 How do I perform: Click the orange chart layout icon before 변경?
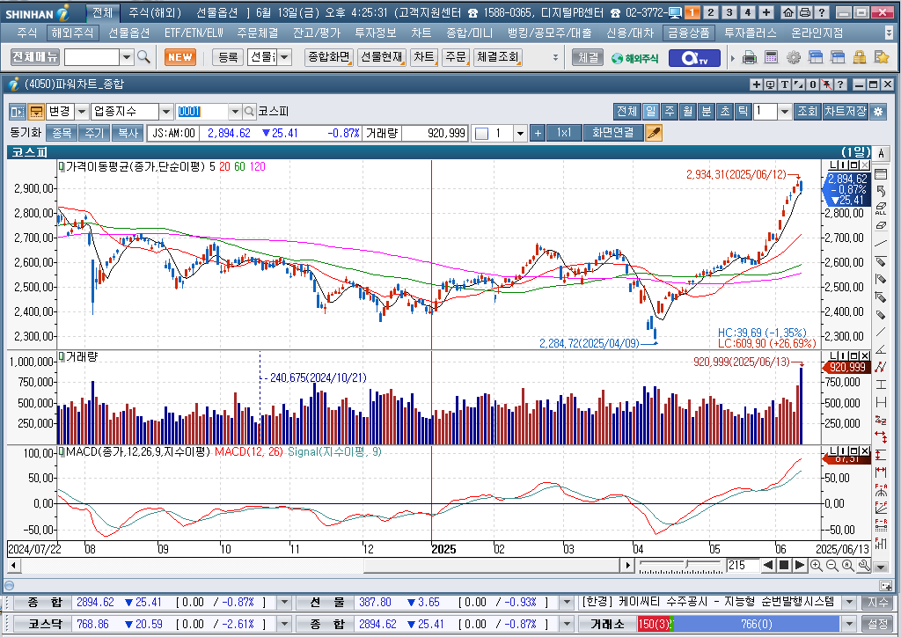click(x=36, y=112)
